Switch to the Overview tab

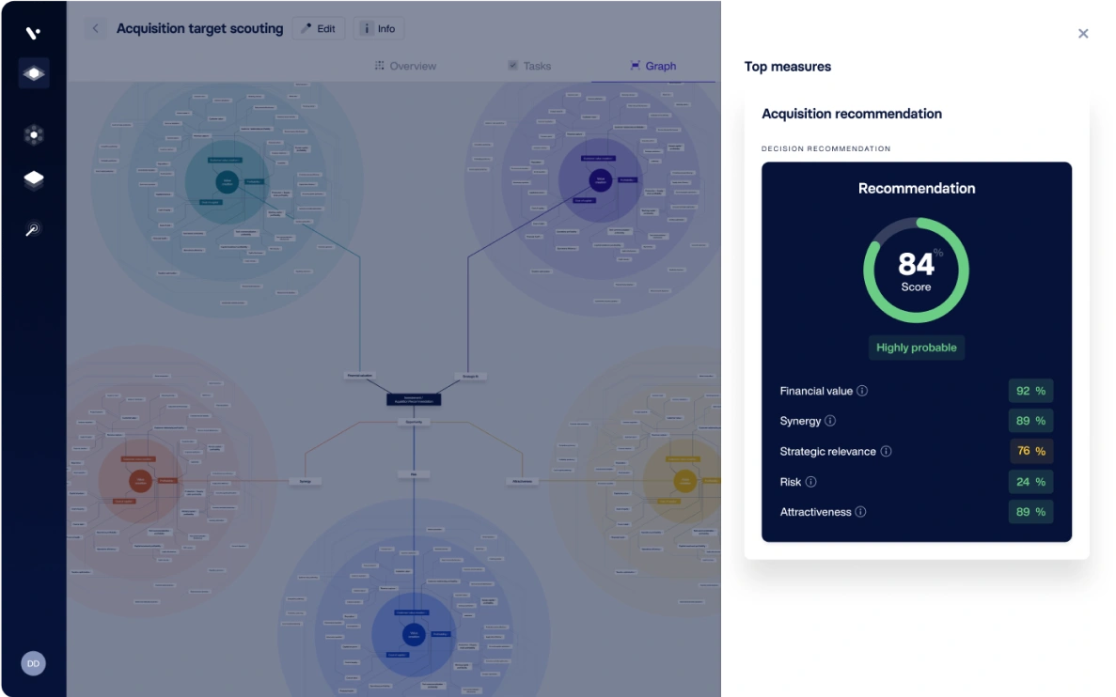click(x=405, y=66)
